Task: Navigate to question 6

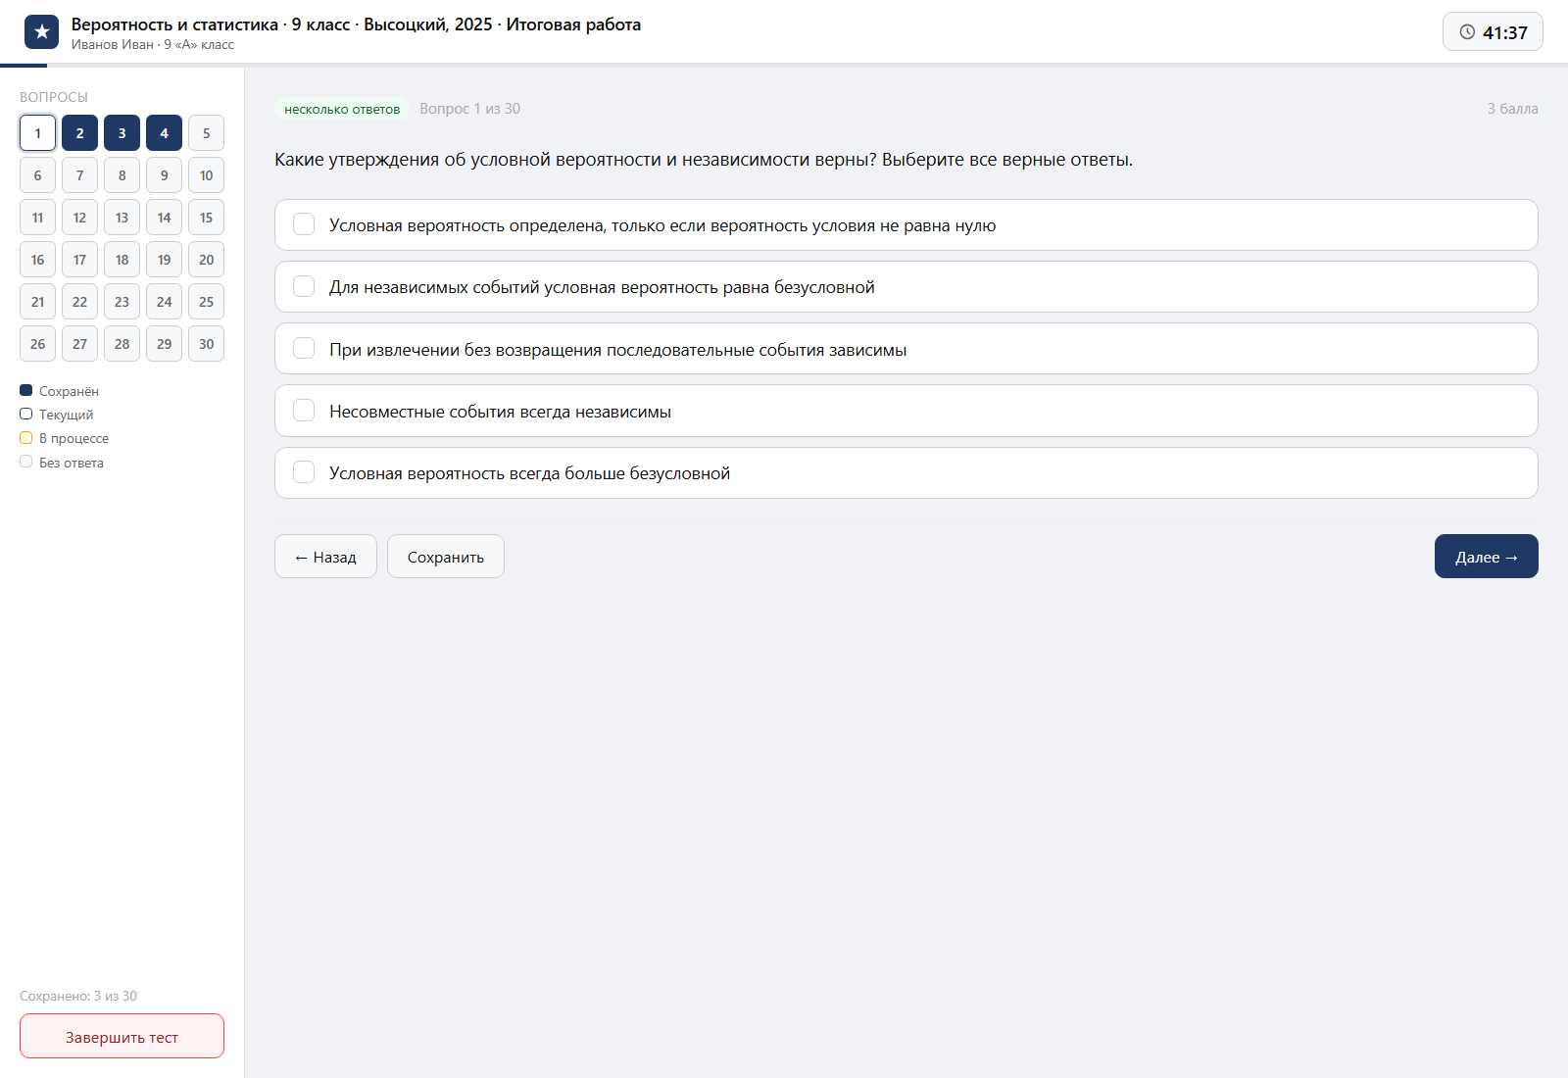Action: pyautogui.click(x=37, y=175)
